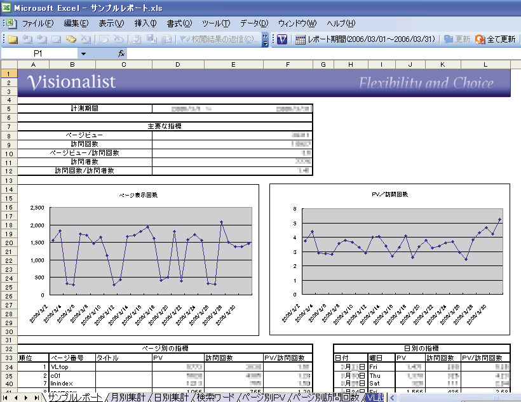Image resolution: width=521 pixels, height=402 pixels.
Task: Expand the toolbar options chevron after 校閲結果の返信
Action: [x=265, y=39]
